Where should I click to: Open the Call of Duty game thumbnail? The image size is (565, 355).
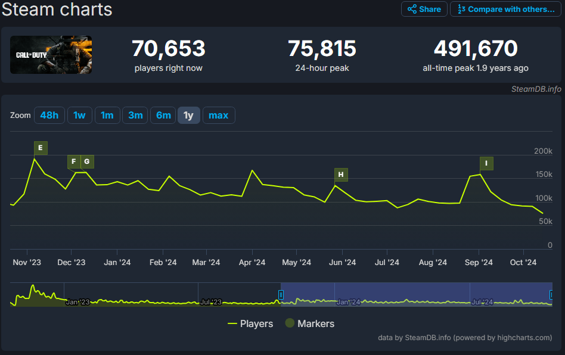(x=51, y=55)
